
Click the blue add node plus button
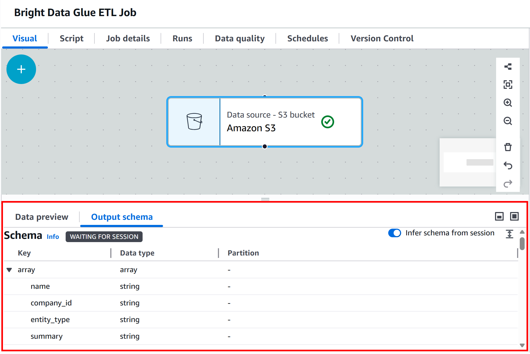21,69
